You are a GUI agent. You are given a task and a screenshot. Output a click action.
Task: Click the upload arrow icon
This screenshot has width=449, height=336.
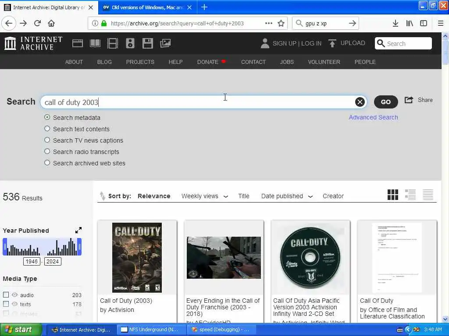(332, 43)
